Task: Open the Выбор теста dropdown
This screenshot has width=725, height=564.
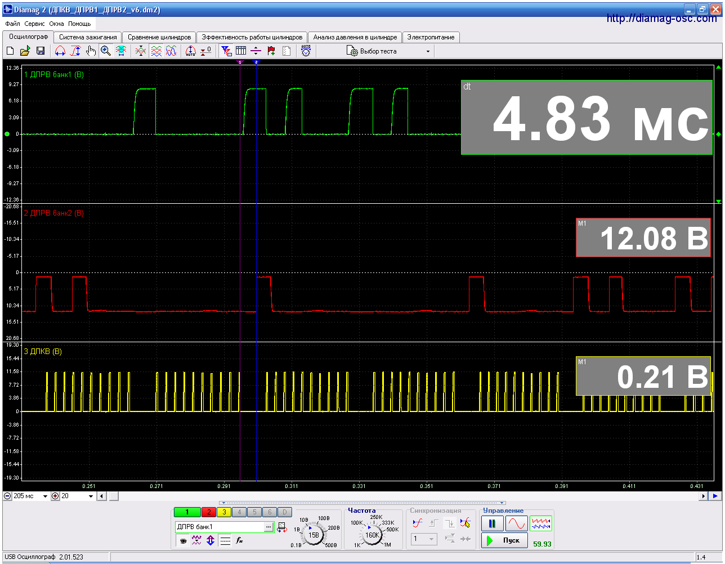Action: pos(388,51)
